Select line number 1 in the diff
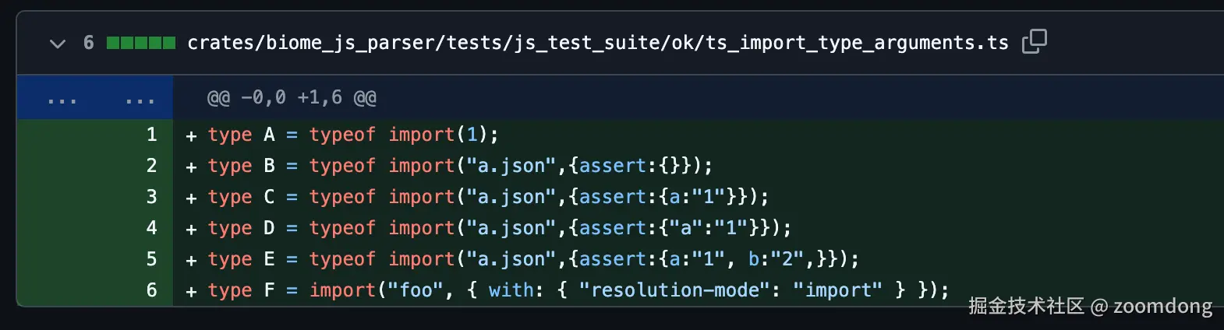This screenshot has height=330, width=1224. tap(151, 135)
